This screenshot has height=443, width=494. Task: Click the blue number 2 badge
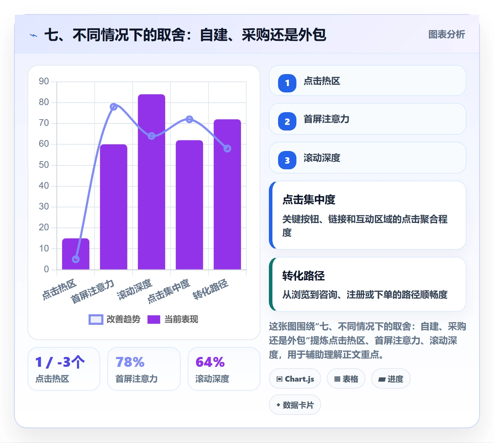point(287,121)
